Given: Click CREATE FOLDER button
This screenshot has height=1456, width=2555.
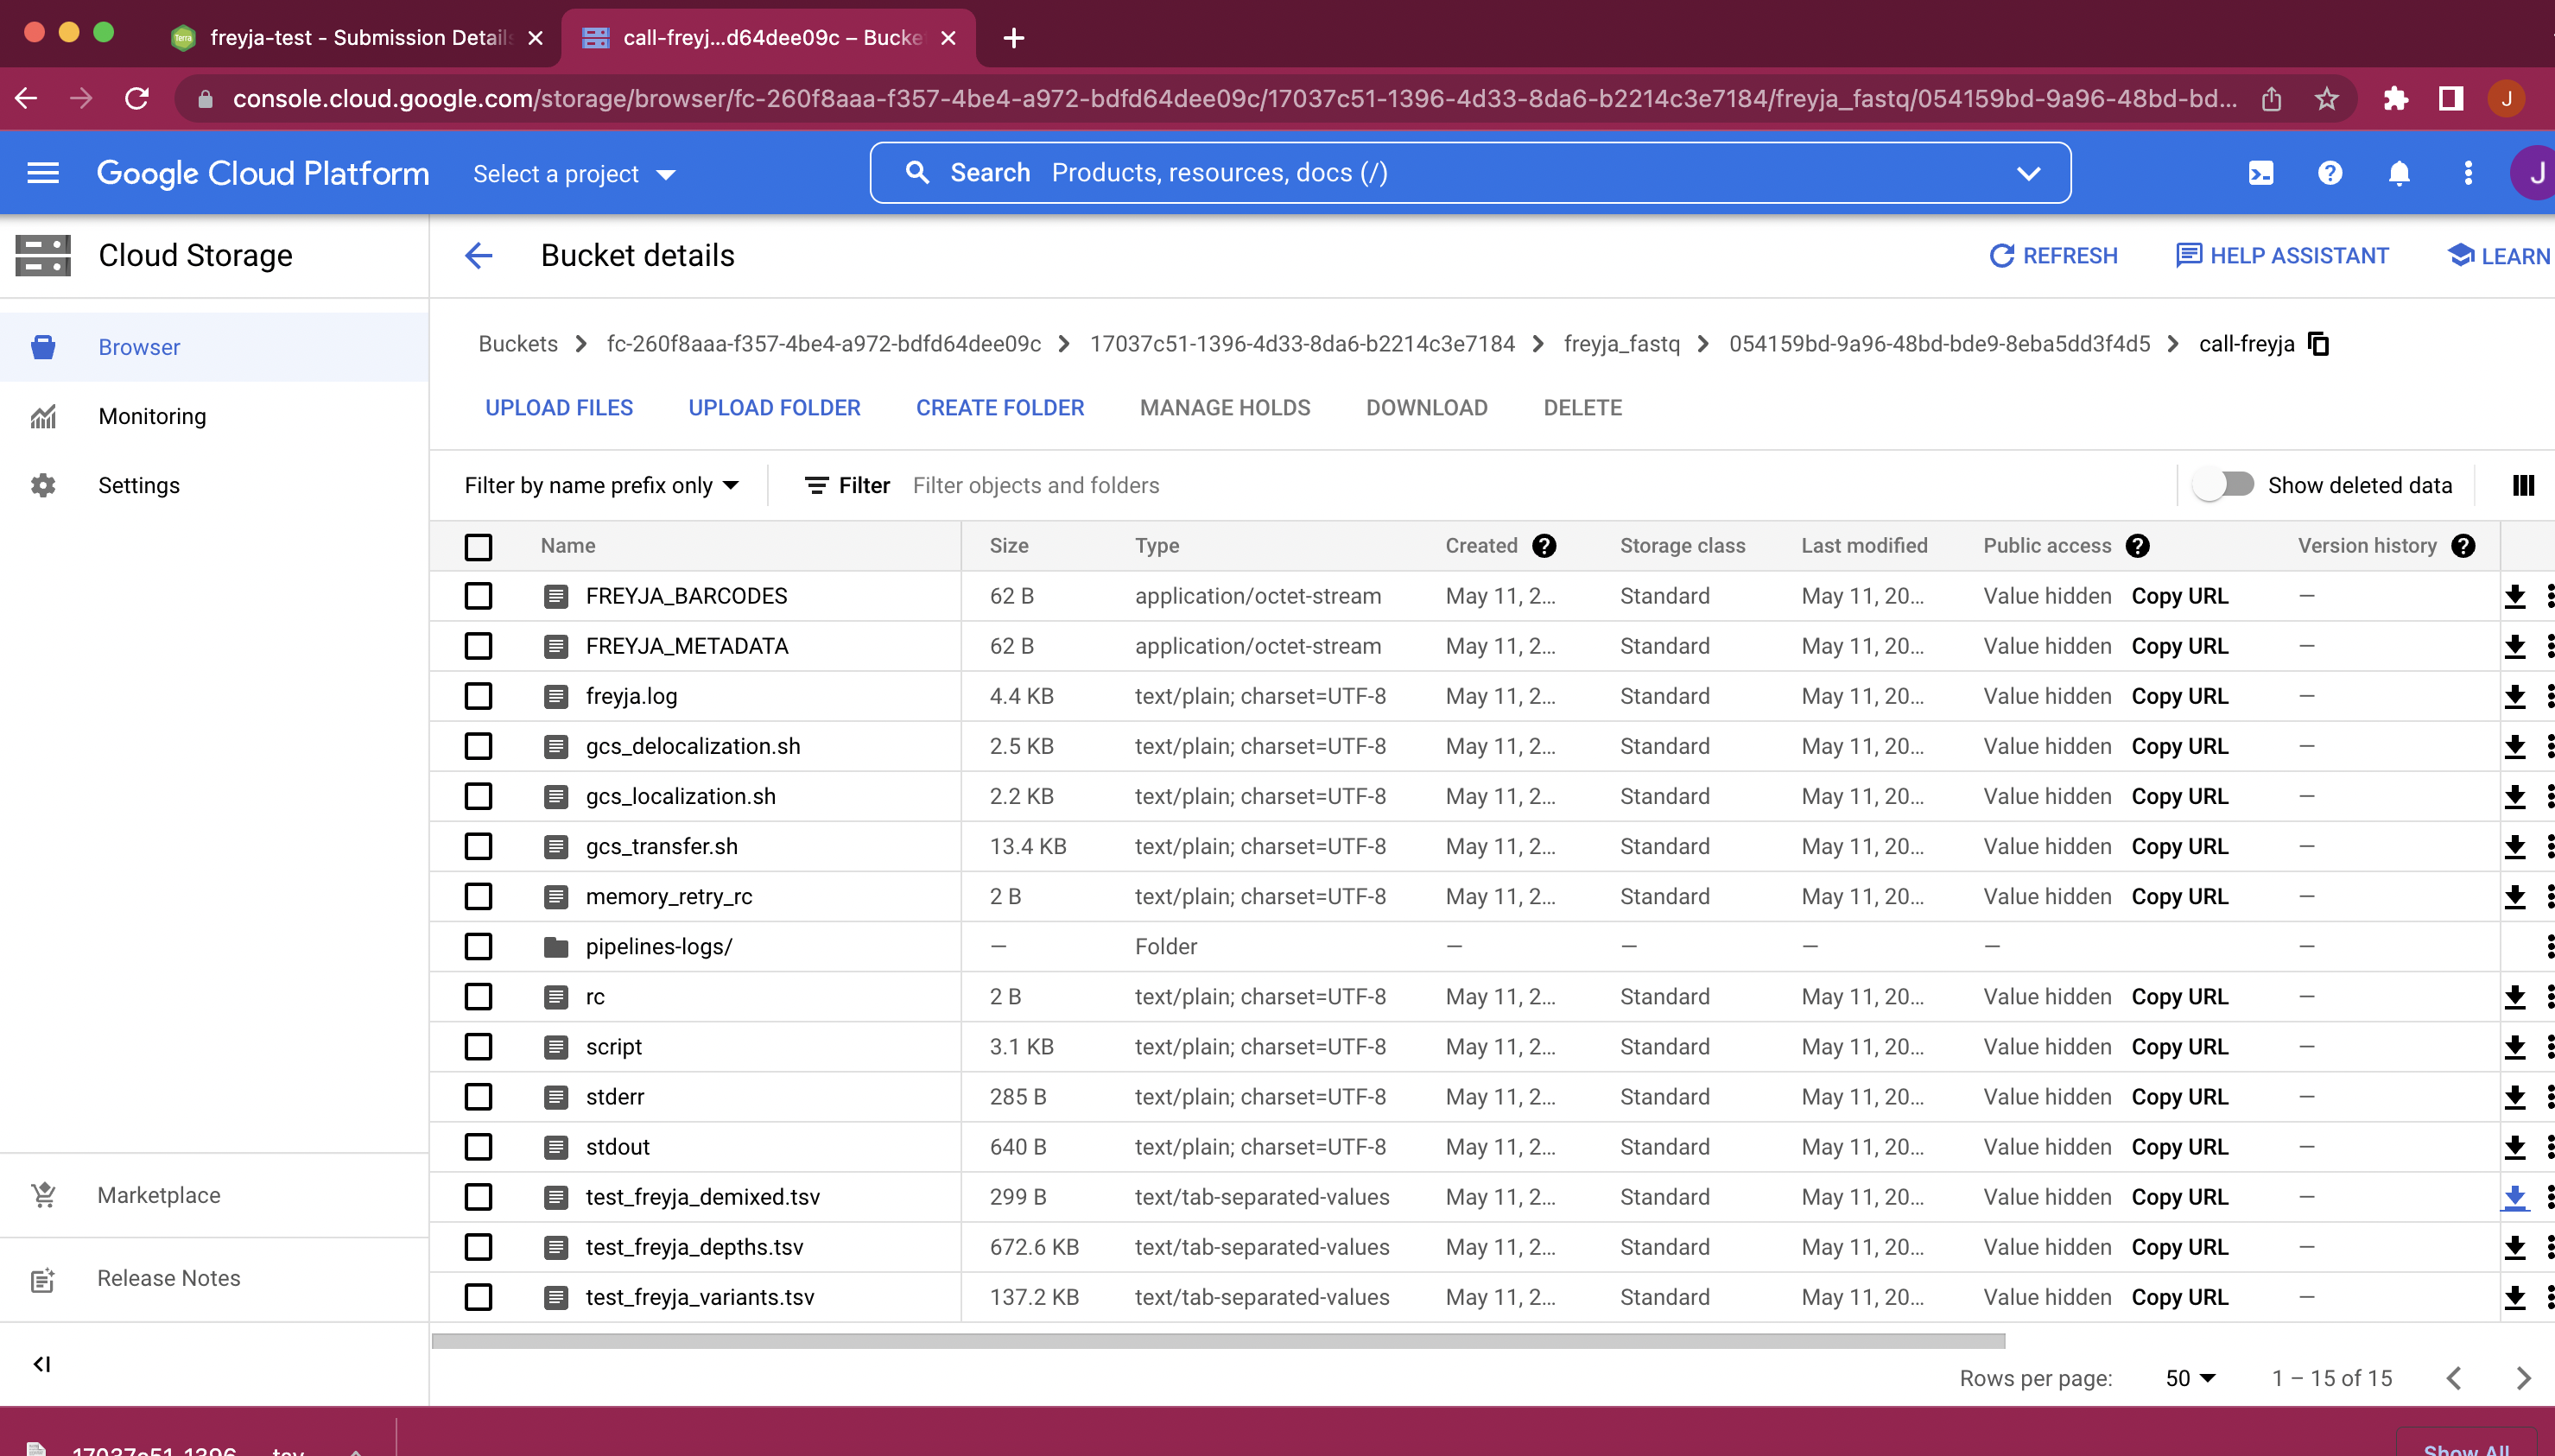Looking at the screenshot, I should pyautogui.click(x=1000, y=408).
